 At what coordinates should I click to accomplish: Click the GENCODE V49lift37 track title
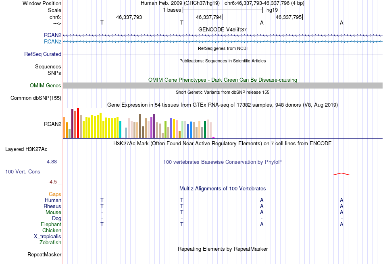click(x=223, y=29)
